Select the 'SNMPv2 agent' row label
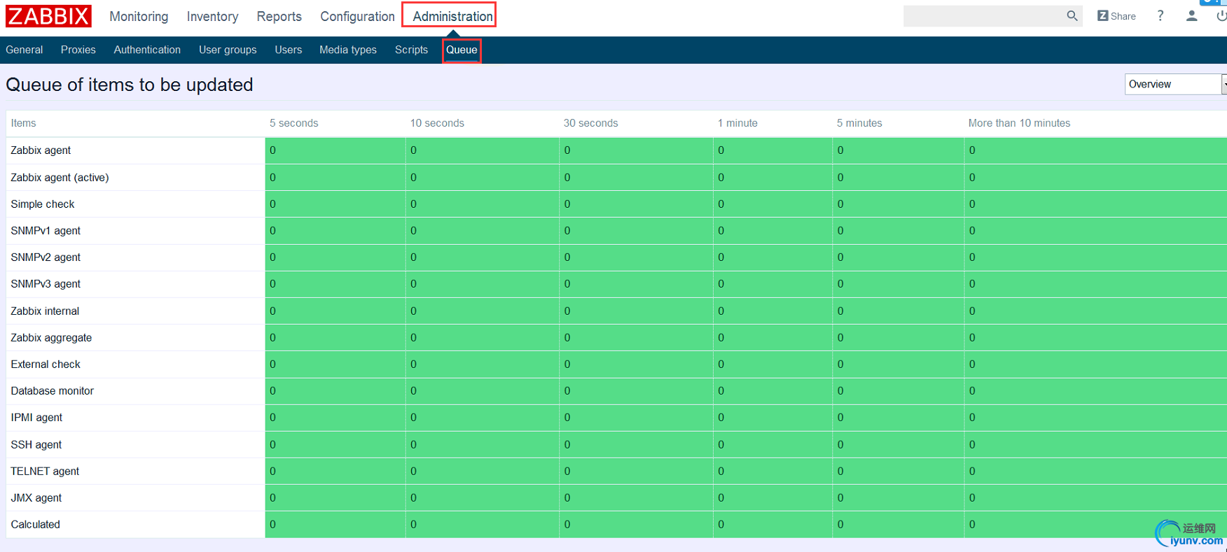Viewport: 1227px width, 552px height. tap(46, 257)
